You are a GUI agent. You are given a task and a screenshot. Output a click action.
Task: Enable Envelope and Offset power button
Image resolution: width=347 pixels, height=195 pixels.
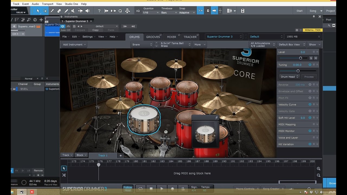pyautogui.click(x=310, y=91)
